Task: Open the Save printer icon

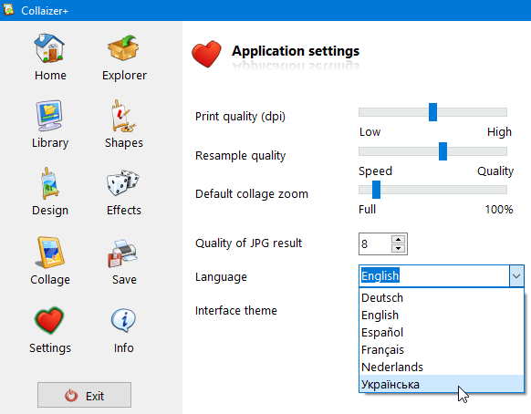Action: (x=122, y=254)
